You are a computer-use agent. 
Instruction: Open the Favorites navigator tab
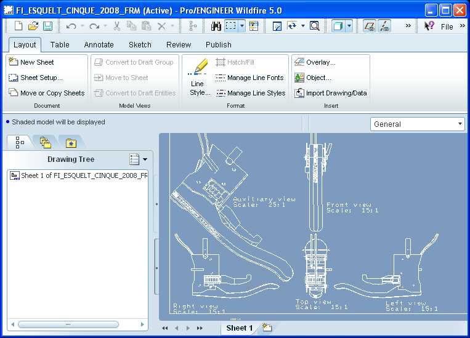(71, 143)
